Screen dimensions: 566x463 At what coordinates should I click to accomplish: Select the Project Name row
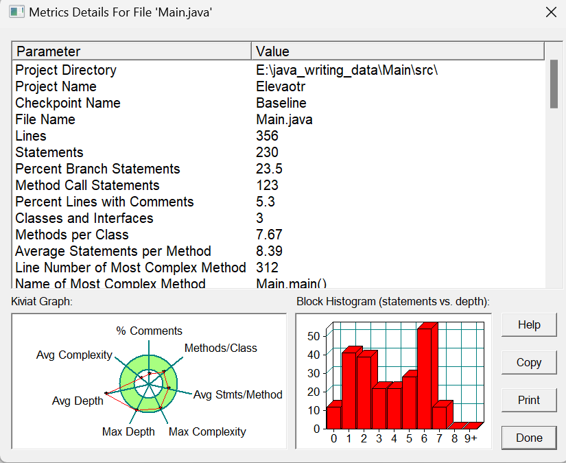point(279,86)
